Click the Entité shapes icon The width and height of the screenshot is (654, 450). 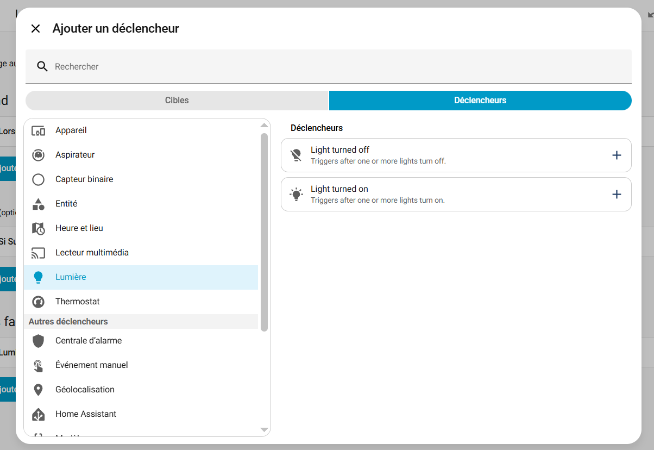38,204
